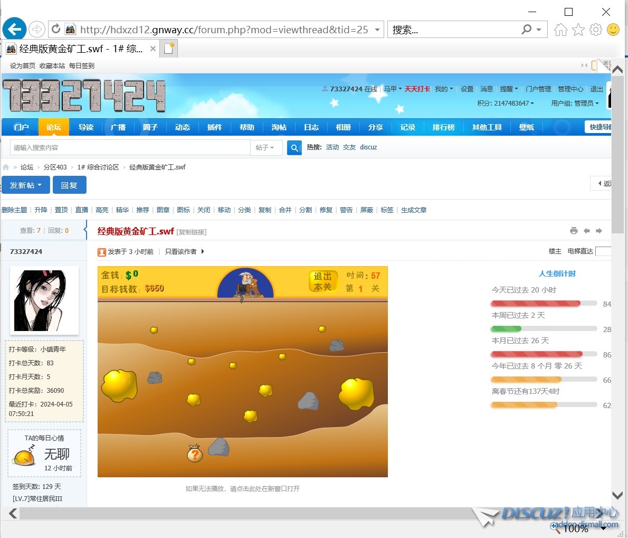Image resolution: width=628 pixels, height=538 pixels.
Task: Click the 置顶 moderation link
Action: (61, 210)
